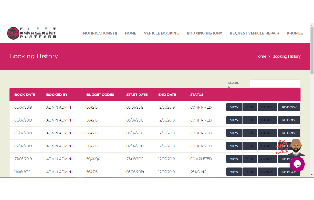Click book date 27/06/2019
This screenshot has width=314, height=200.
pos(23,159)
